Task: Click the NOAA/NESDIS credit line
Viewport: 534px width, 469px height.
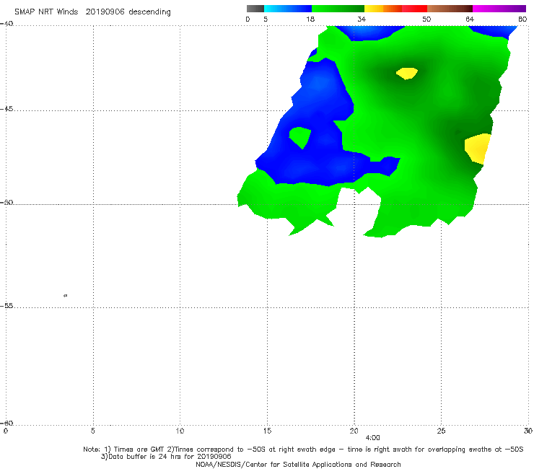Action: click(x=298, y=465)
